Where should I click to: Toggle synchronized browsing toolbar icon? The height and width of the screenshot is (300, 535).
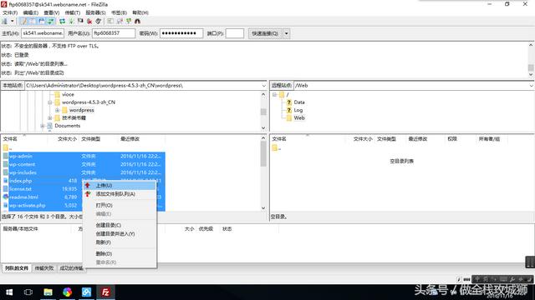pyautogui.click(x=129, y=21)
